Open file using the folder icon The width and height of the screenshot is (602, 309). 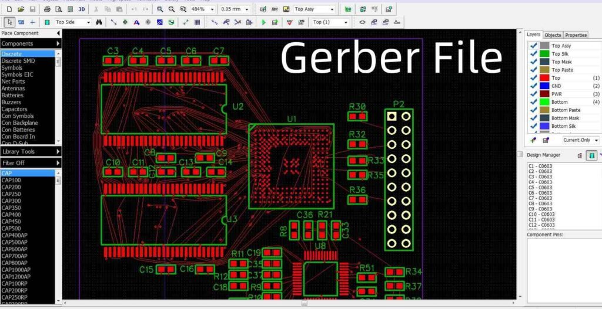(x=21, y=9)
